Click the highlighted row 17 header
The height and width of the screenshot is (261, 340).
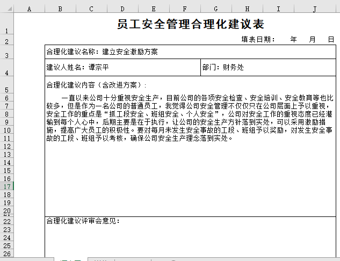click(x=6, y=186)
